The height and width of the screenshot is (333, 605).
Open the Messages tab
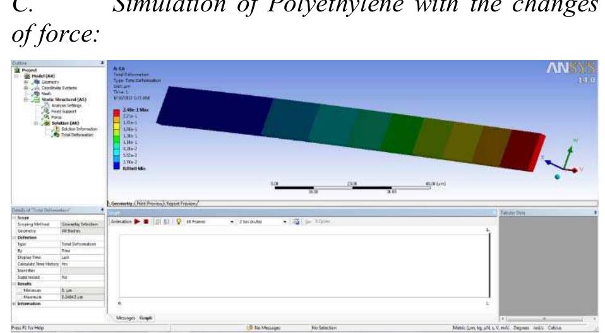pyautogui.click(x=126, y=318)
